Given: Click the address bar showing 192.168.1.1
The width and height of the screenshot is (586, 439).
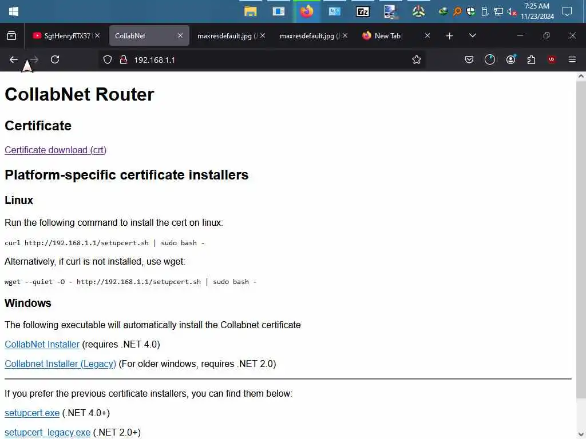Looking at the screenshot, I should [262, 59].
